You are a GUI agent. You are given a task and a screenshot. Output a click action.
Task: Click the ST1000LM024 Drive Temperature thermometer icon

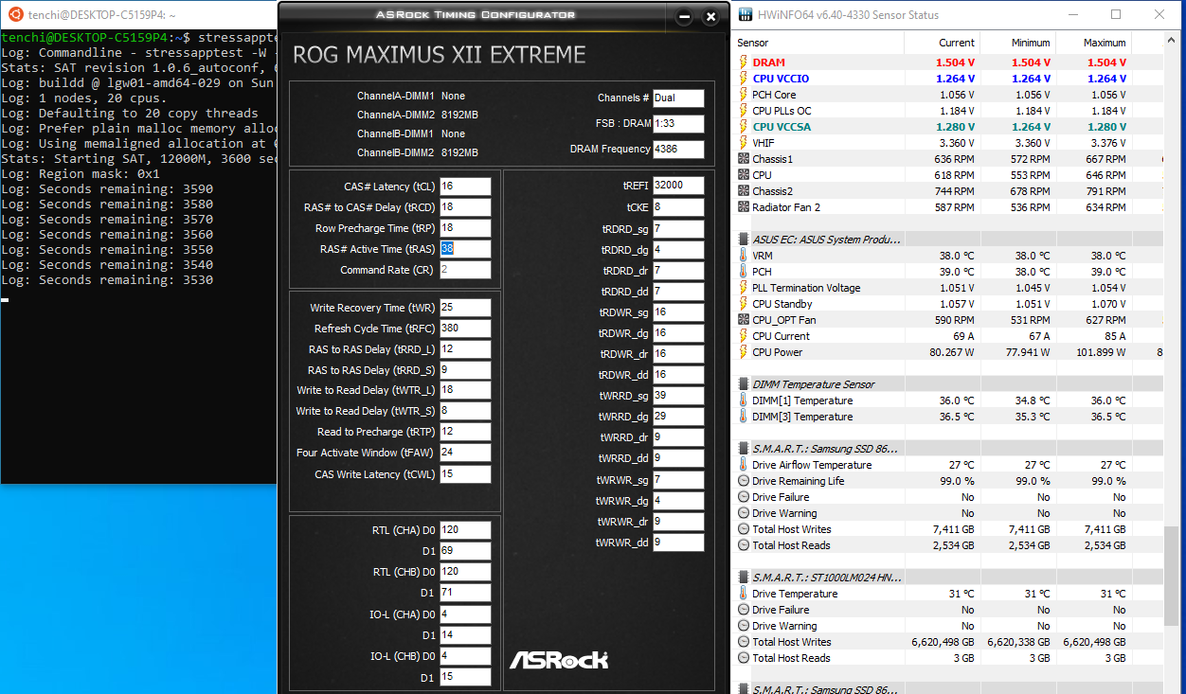744,594
